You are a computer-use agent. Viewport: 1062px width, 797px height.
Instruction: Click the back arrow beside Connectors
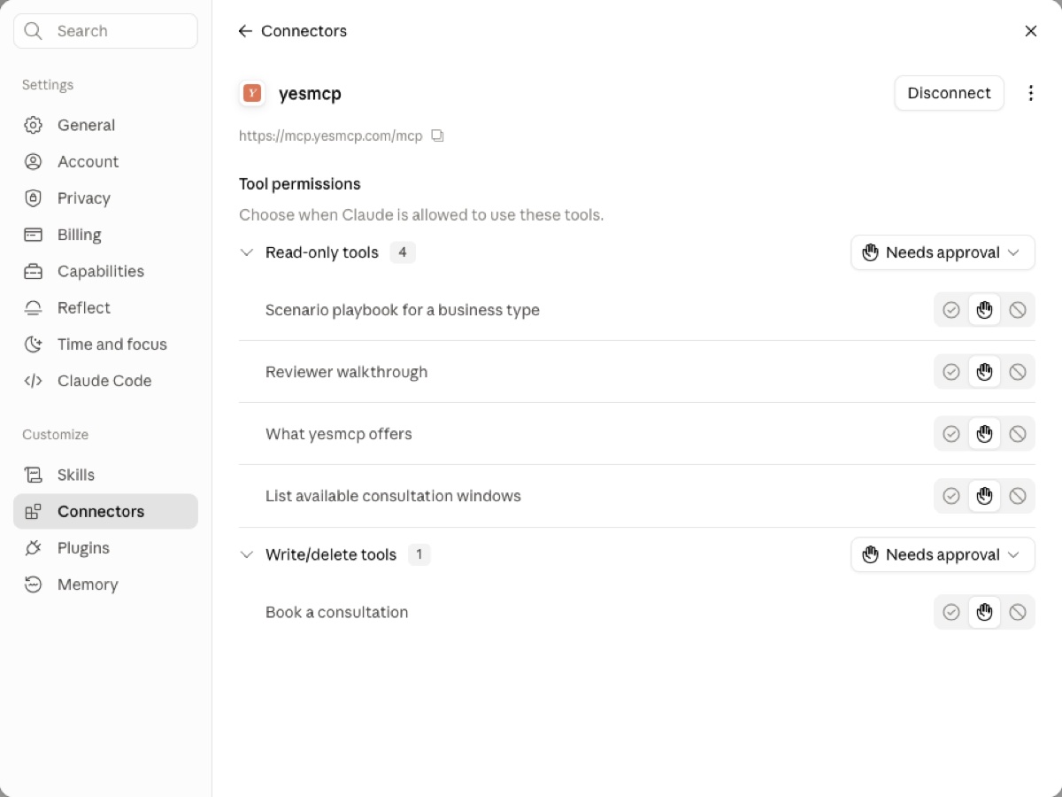[x=245, y=31]
